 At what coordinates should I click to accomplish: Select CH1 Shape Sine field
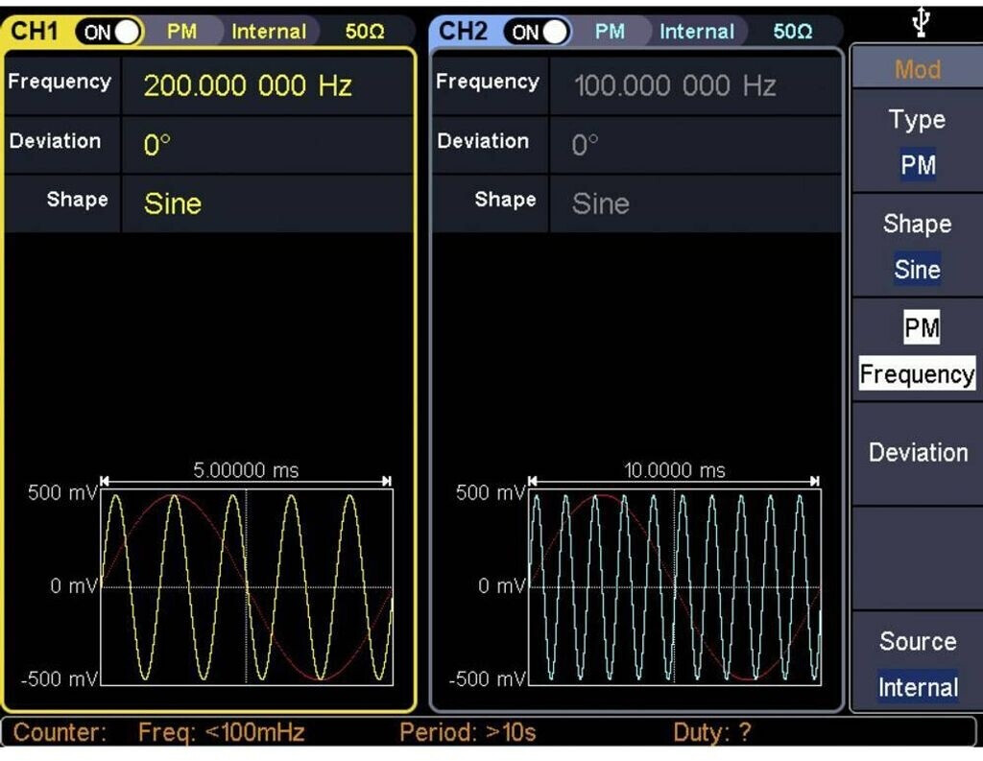[173, 203]
